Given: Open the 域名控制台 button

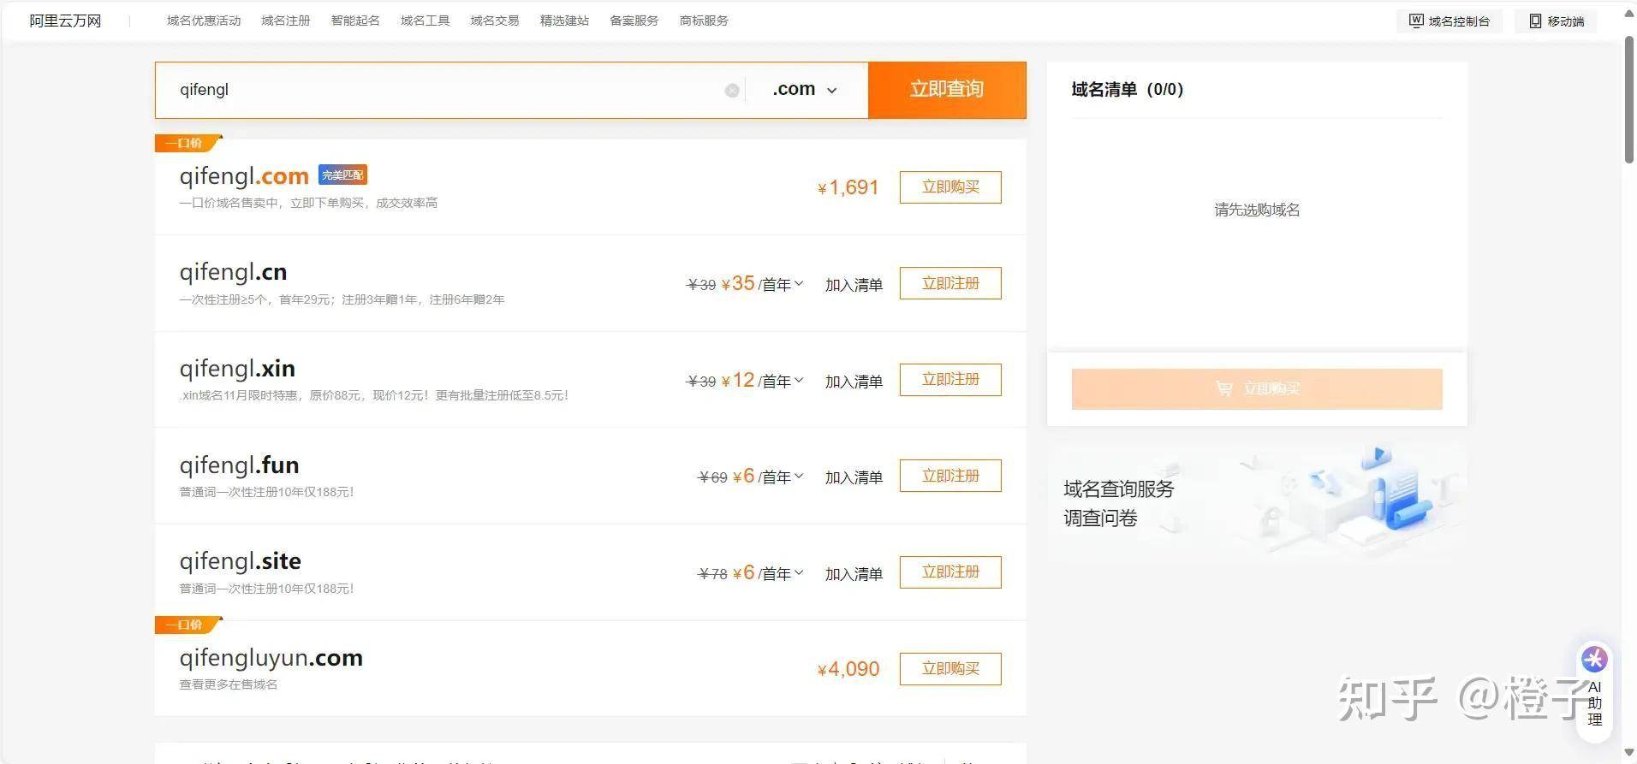Looking at the screenshot, I should tap(1449, 21).
